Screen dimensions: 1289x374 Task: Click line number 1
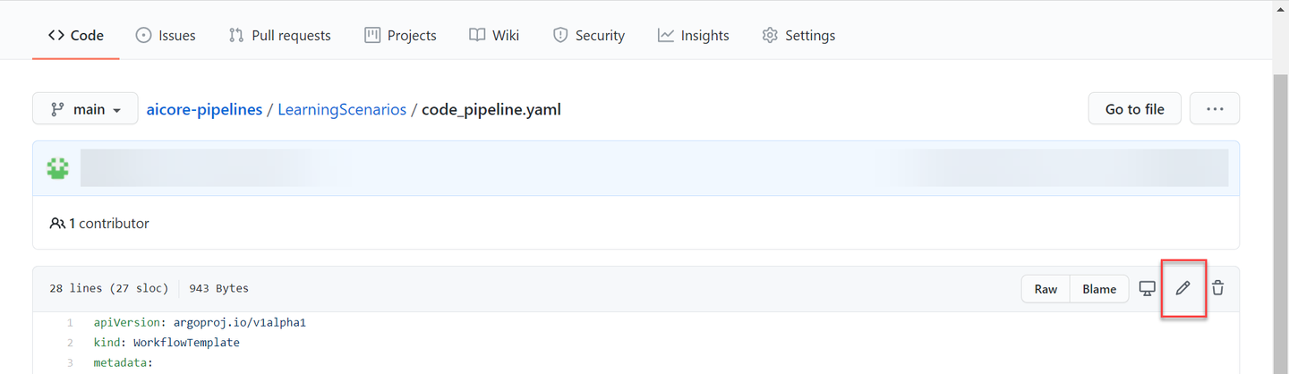point(70,322)
